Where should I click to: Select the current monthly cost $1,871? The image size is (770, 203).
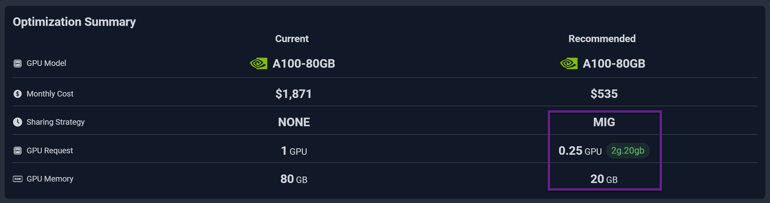pos(293,94)
